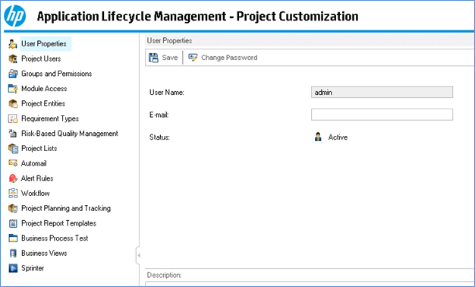
Task: Click the Save button label
Action: pos(170,58)
